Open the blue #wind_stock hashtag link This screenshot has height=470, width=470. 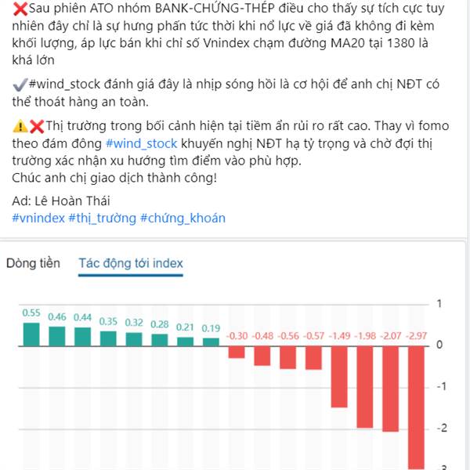142,143
